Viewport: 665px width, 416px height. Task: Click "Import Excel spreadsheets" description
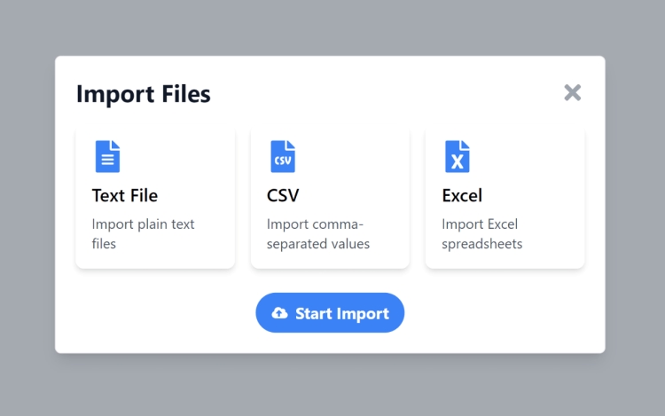pos(481,233)
